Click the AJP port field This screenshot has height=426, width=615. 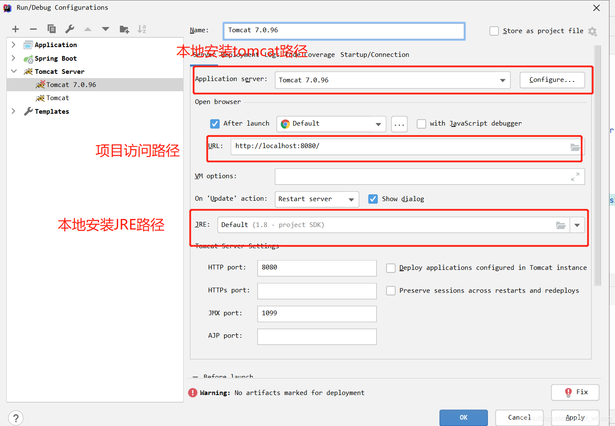[x=317, y=337]
